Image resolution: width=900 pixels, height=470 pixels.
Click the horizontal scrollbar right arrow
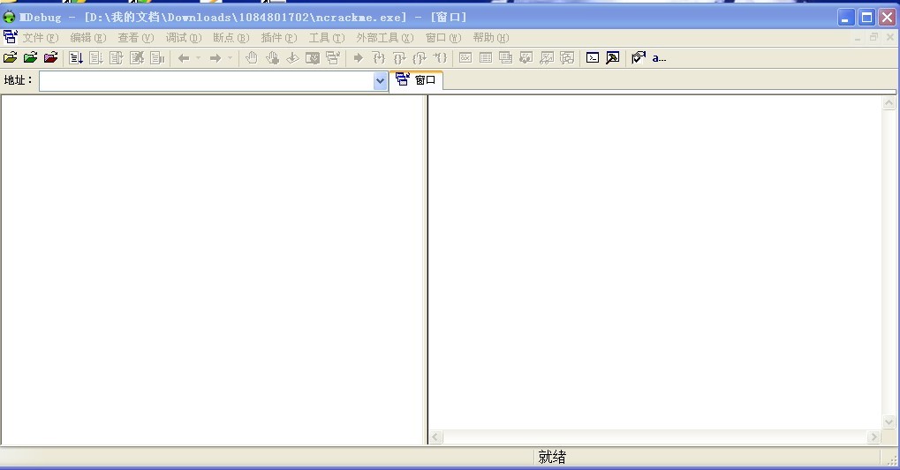click(x=874, y=437)
